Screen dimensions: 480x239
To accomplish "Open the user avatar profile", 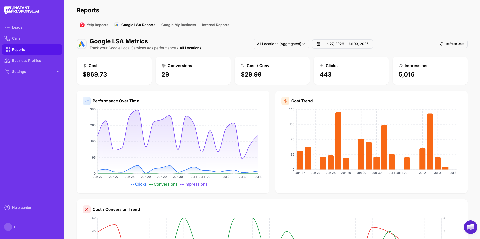I will [8, 227].
